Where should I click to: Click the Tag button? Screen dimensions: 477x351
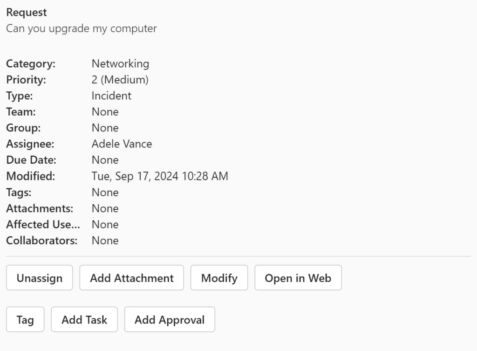[x=25, y=320]
